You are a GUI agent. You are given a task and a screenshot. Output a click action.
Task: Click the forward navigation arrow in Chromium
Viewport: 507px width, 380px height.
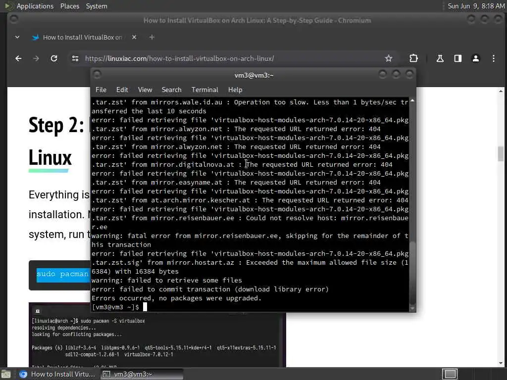(x=36, y=58)
